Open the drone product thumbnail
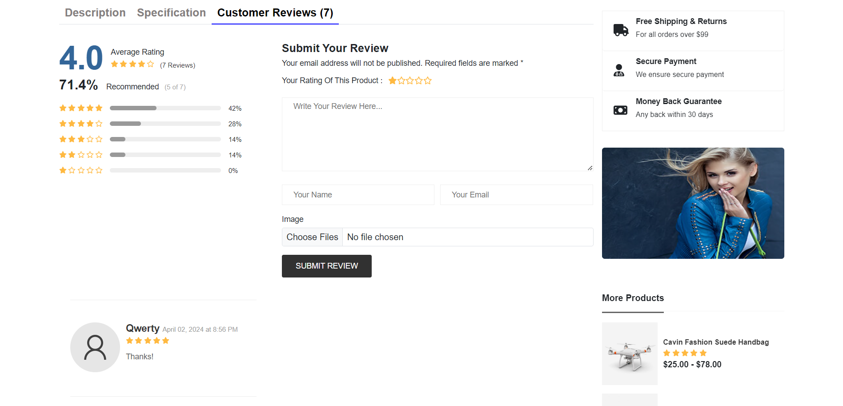Image resolution: width=843 pixels, height=406 pixels. pyautogui.click(x=630, y=354)
